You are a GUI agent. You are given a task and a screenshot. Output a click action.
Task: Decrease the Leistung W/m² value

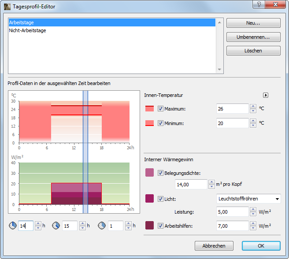pos(253,214)
